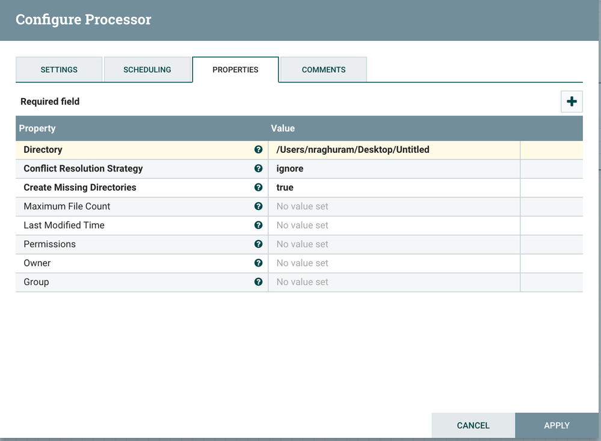Viewport: 601px width, 441px height.
Task: Click the help icon beside Directory property
Action: [258, 150]
